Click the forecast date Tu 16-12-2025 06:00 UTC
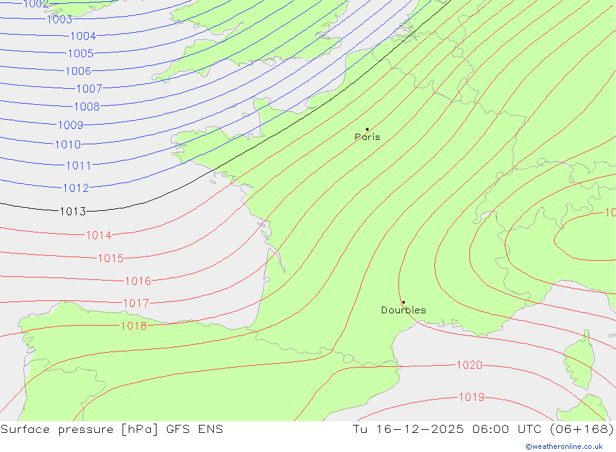This screenshot has height=452, width=616. (447, 429)
